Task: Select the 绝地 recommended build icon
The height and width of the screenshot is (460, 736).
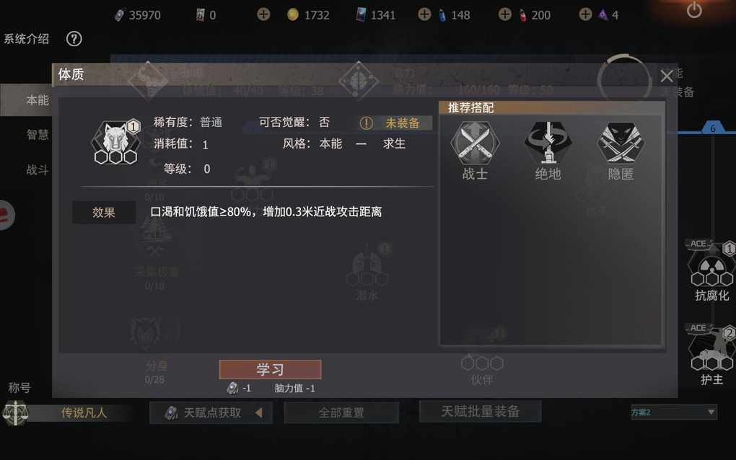Action: pos(548,142)
